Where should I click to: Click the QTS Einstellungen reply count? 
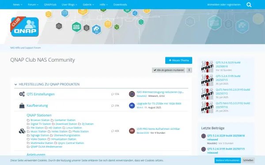pos(115,94)
